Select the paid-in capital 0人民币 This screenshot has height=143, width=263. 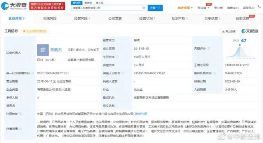139,65
